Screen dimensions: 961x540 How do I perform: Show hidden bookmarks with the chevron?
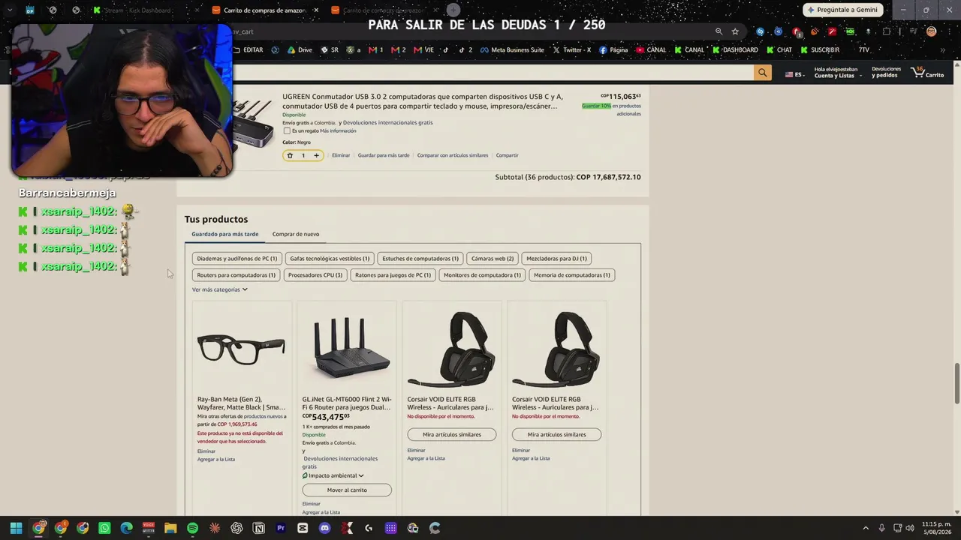pos(941,50)
